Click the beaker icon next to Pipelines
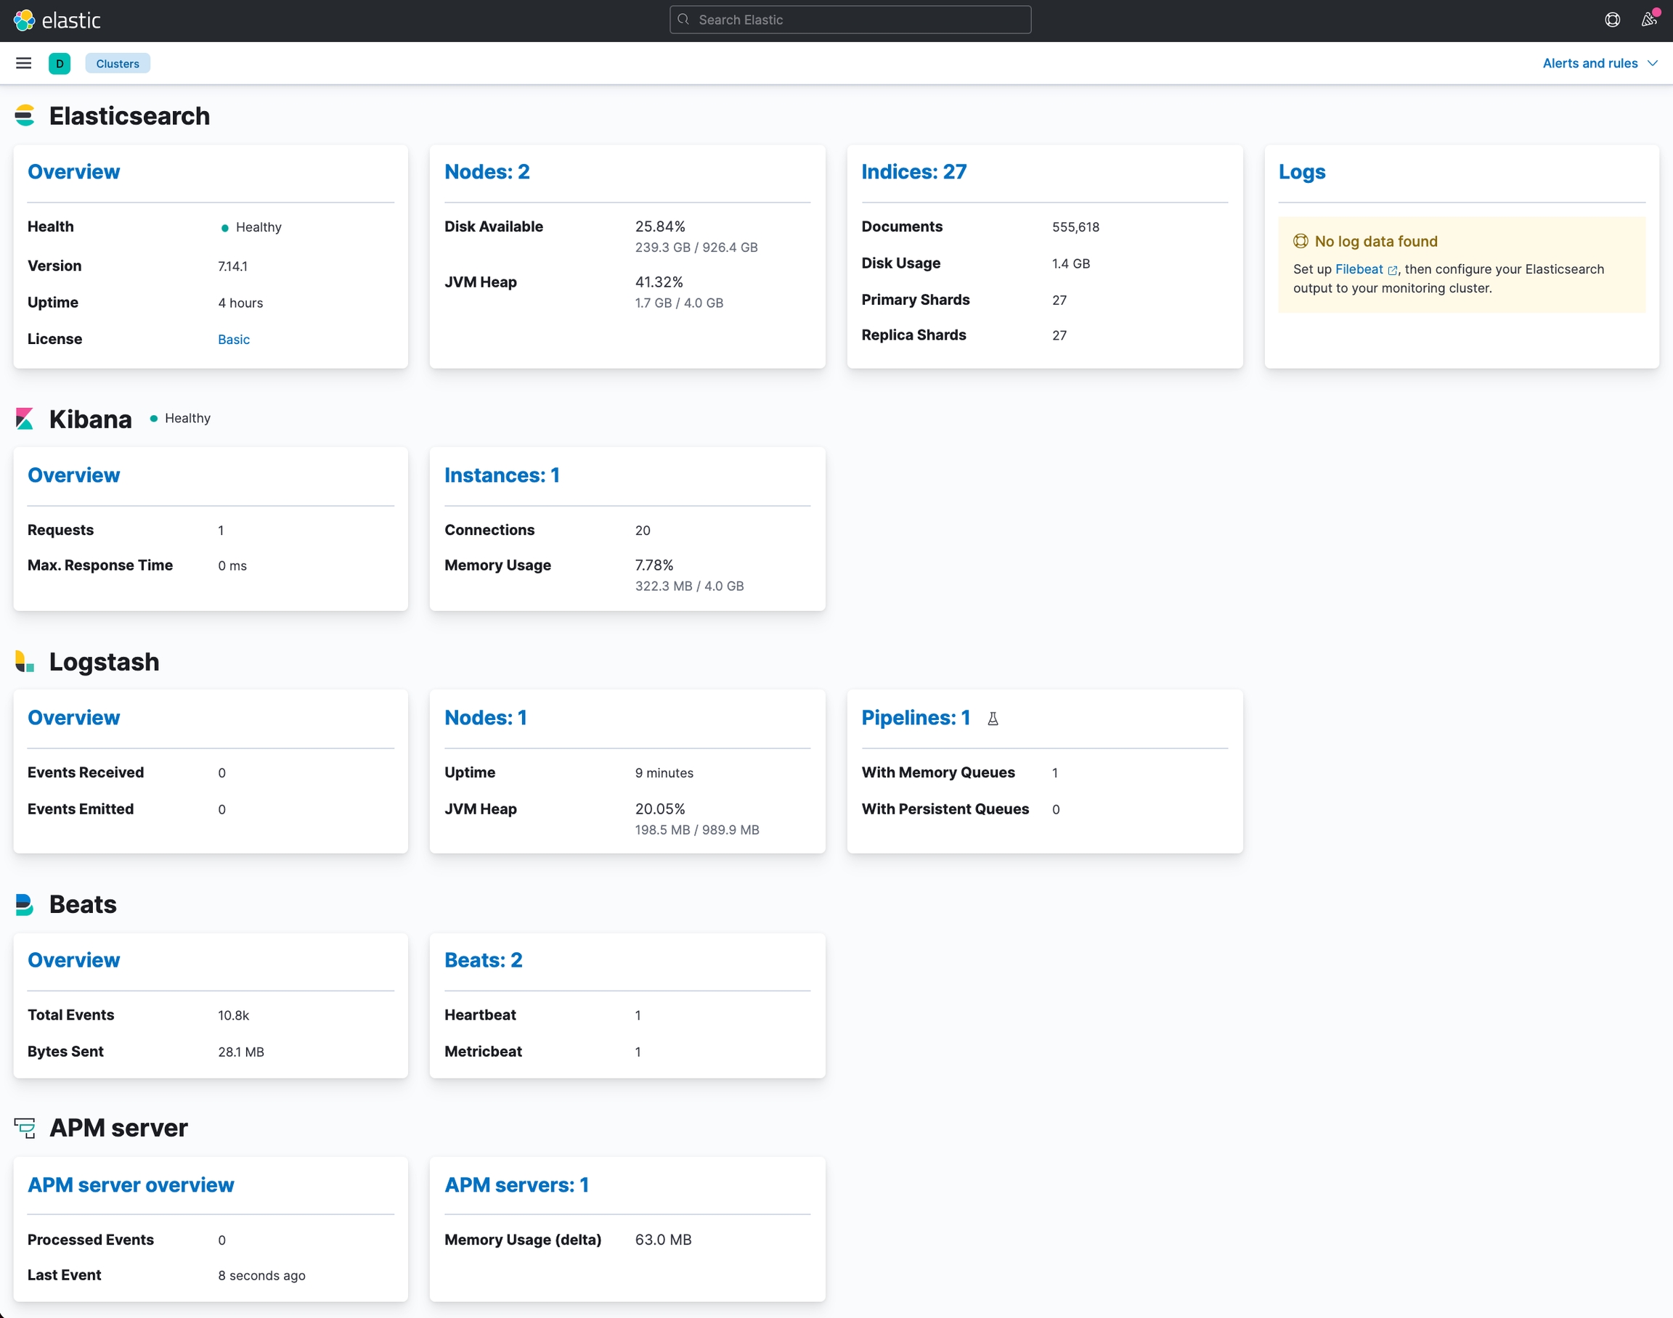This screenshot has height=1318, width=1673. click(993, 719)
